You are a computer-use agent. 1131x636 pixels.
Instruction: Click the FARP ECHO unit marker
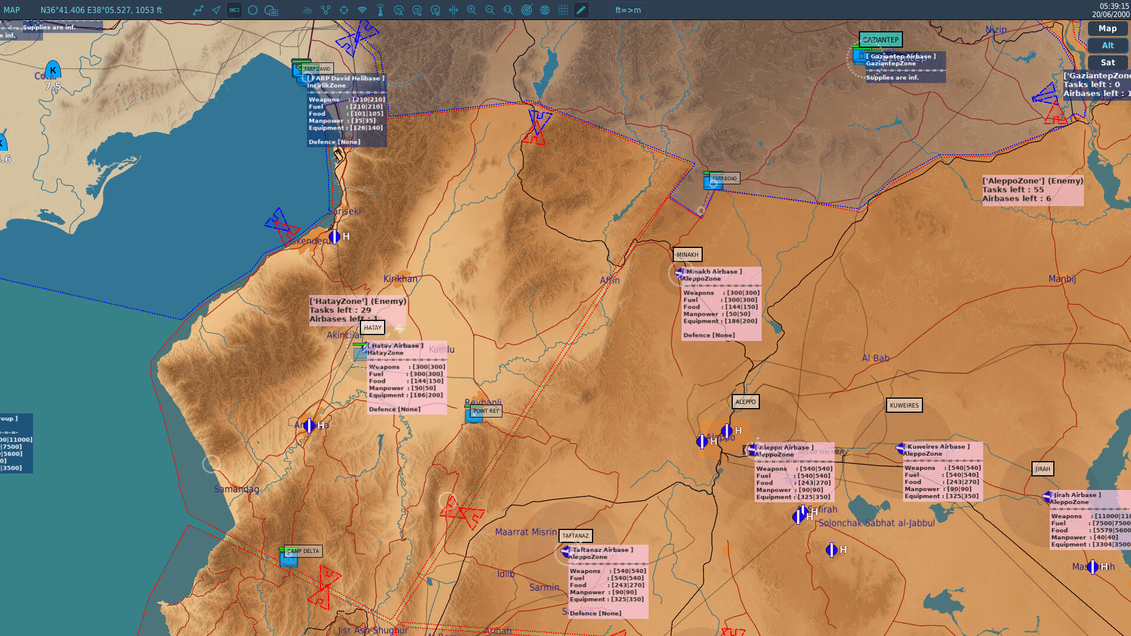[x=713, y=182]
